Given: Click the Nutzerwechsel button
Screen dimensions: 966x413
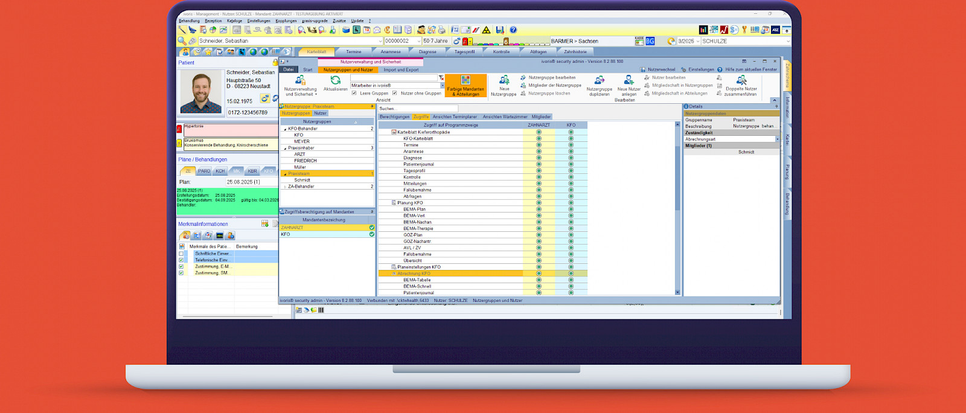Looking at the screenshot, I should (658, 69).
